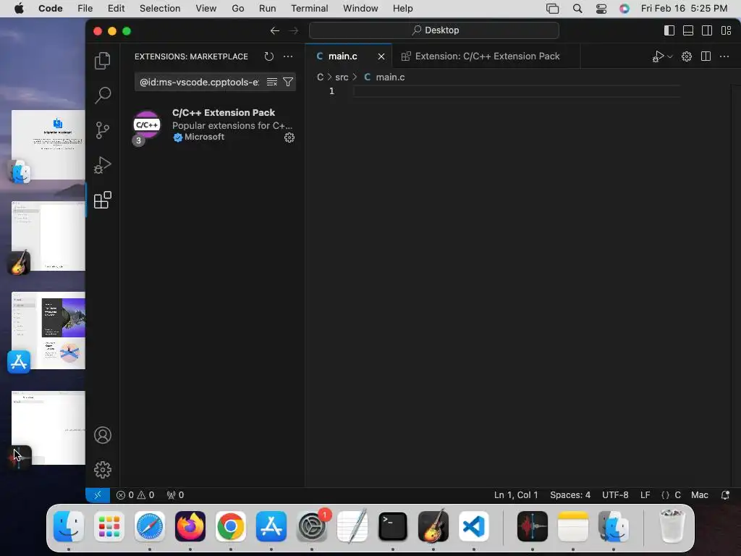Change indentation via Spaces: 4
The image size is (741, 556).
[570, 495]
